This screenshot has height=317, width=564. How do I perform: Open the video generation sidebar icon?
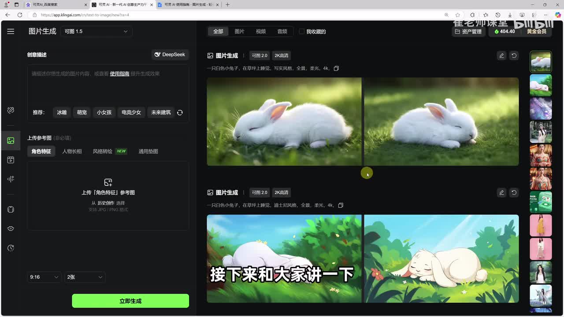point(11,160)
